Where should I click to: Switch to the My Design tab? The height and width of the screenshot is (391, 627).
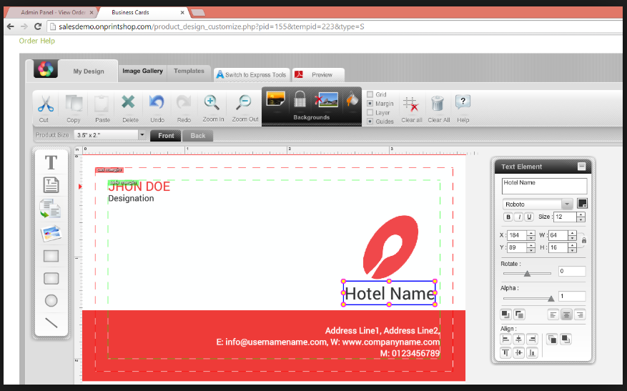pos(89,71)
